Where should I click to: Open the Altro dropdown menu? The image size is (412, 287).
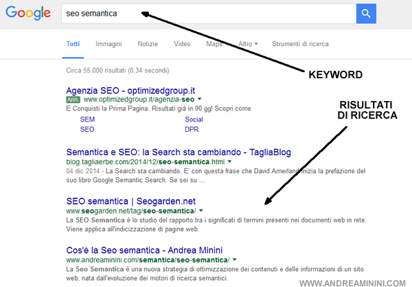248,44
